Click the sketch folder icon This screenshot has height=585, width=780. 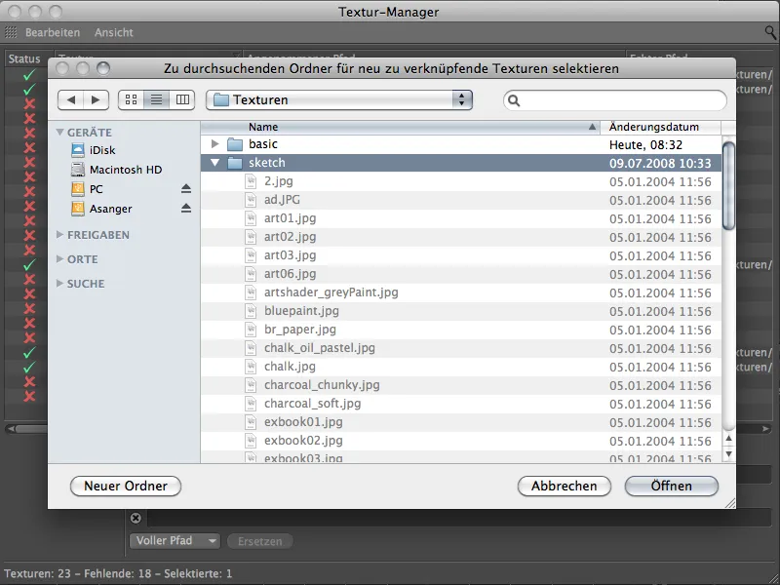point(235,163)
